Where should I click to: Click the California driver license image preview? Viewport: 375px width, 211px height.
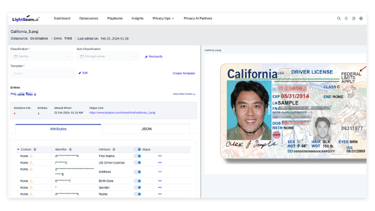pyautogui.click(x=293, y=111)
